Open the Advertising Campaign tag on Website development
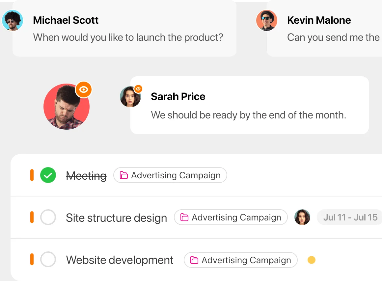Image resolution: width=382 pixels, height=281 pixels. [241, 260]
